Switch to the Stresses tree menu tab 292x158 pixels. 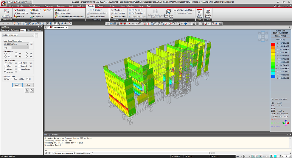[30, 30]
